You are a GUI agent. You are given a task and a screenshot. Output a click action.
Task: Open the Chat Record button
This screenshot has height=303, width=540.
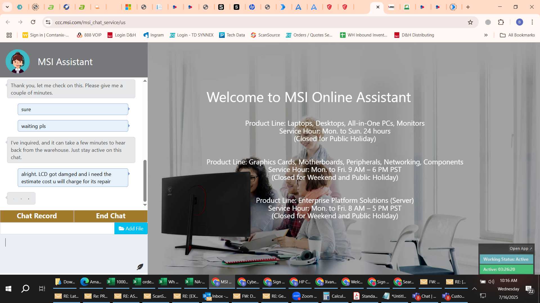[37, 216]
